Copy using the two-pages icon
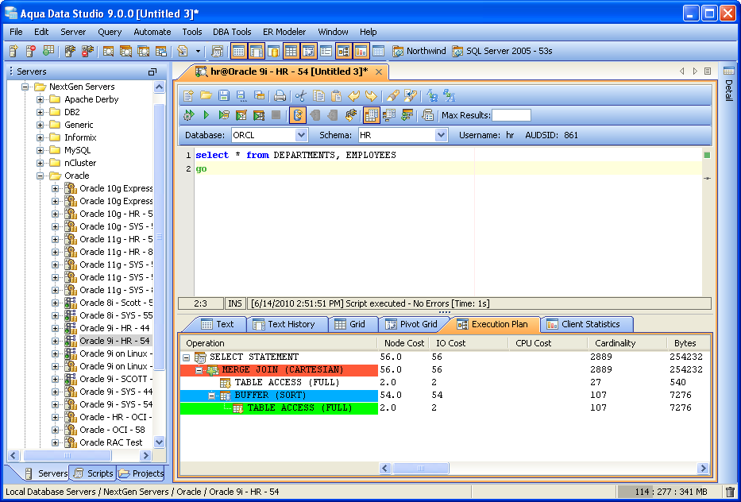Image resolution: width=741 pixels, height=502 pixels. coord(319,96)
